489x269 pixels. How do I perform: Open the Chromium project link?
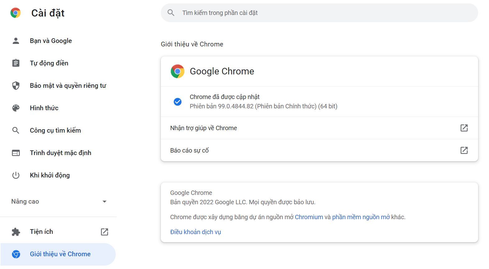tap(309, 217)
